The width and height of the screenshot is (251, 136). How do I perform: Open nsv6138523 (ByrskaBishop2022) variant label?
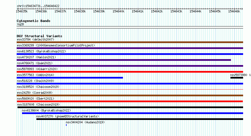[41, 51]
